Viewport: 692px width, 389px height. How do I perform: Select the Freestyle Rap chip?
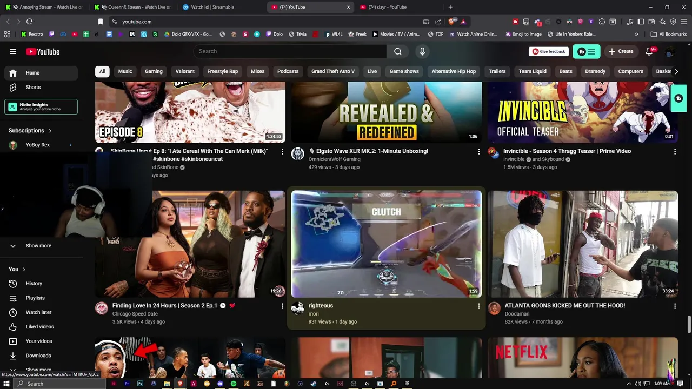[223, 71]
